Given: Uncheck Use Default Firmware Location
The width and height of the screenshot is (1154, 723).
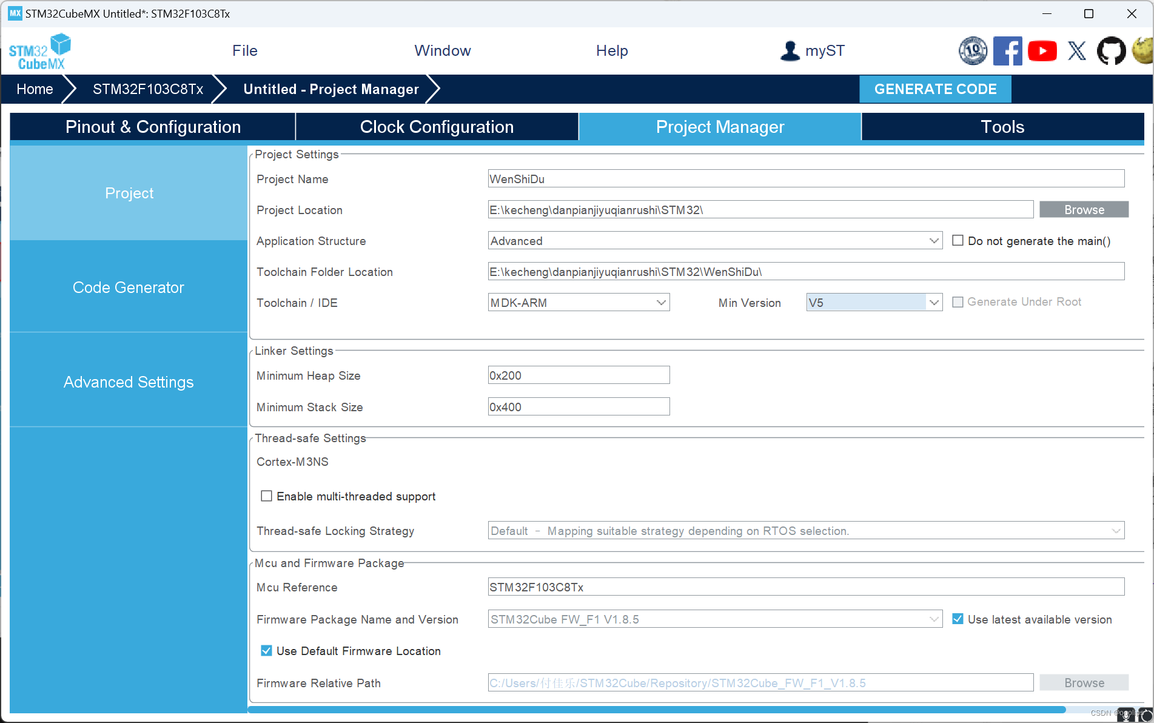Looking at the screenshot, I should (x=266, y=650).
